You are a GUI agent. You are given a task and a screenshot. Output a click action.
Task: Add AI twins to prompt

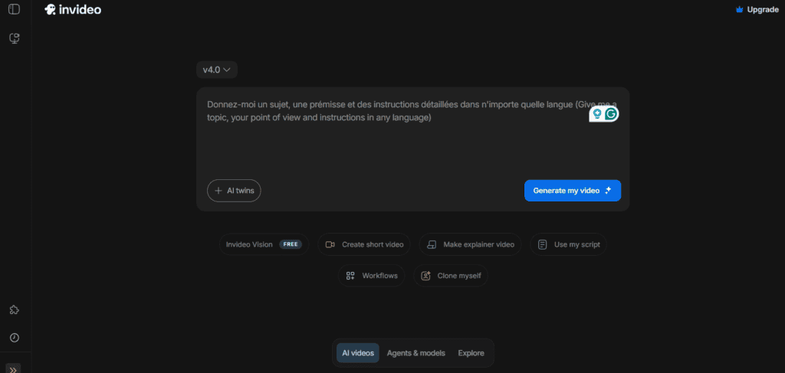pos(234,191)
